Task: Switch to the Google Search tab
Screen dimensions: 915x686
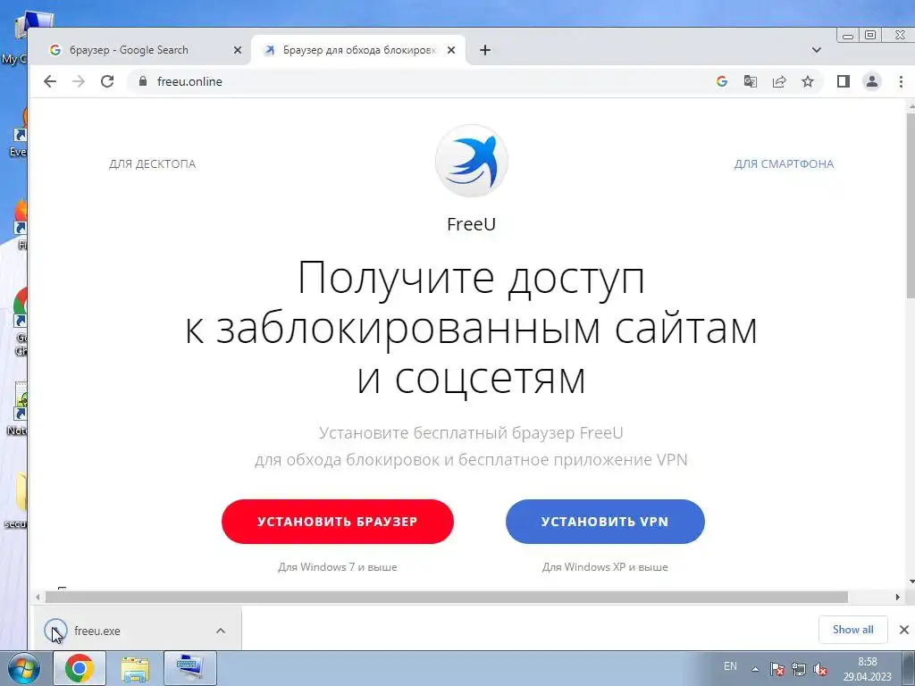Action: (142, 50)
